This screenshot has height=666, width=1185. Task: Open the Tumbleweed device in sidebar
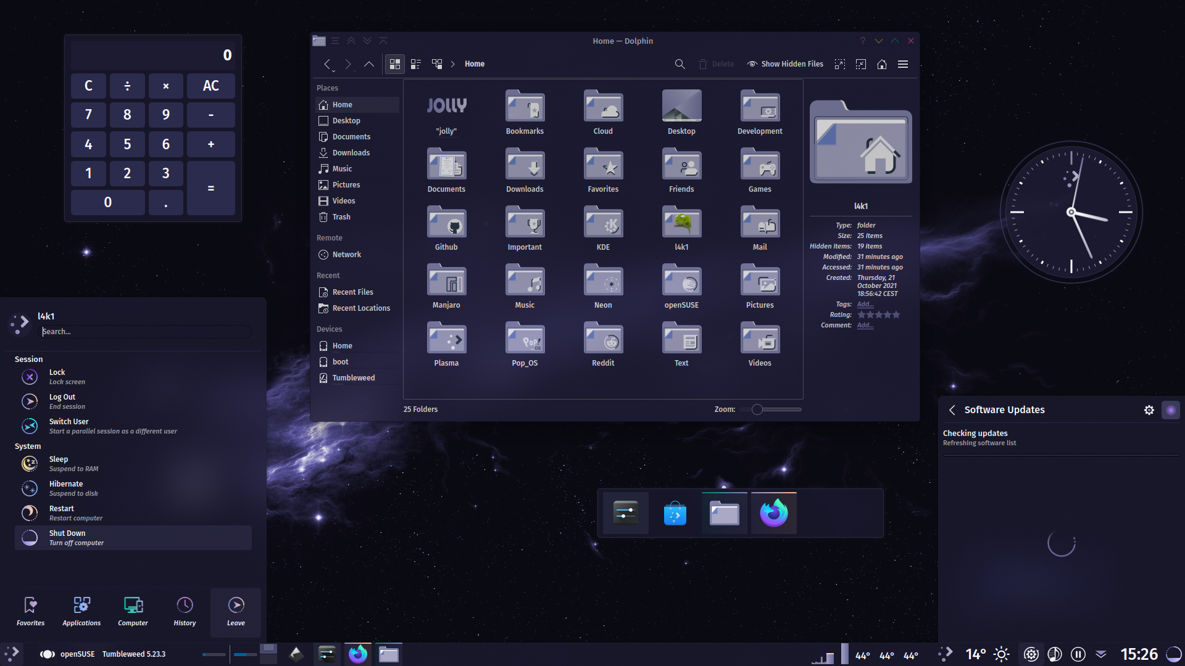[x=357, y=378]
